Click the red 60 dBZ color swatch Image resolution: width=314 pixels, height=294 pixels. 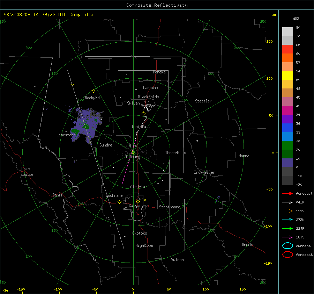tap(287, 49)
